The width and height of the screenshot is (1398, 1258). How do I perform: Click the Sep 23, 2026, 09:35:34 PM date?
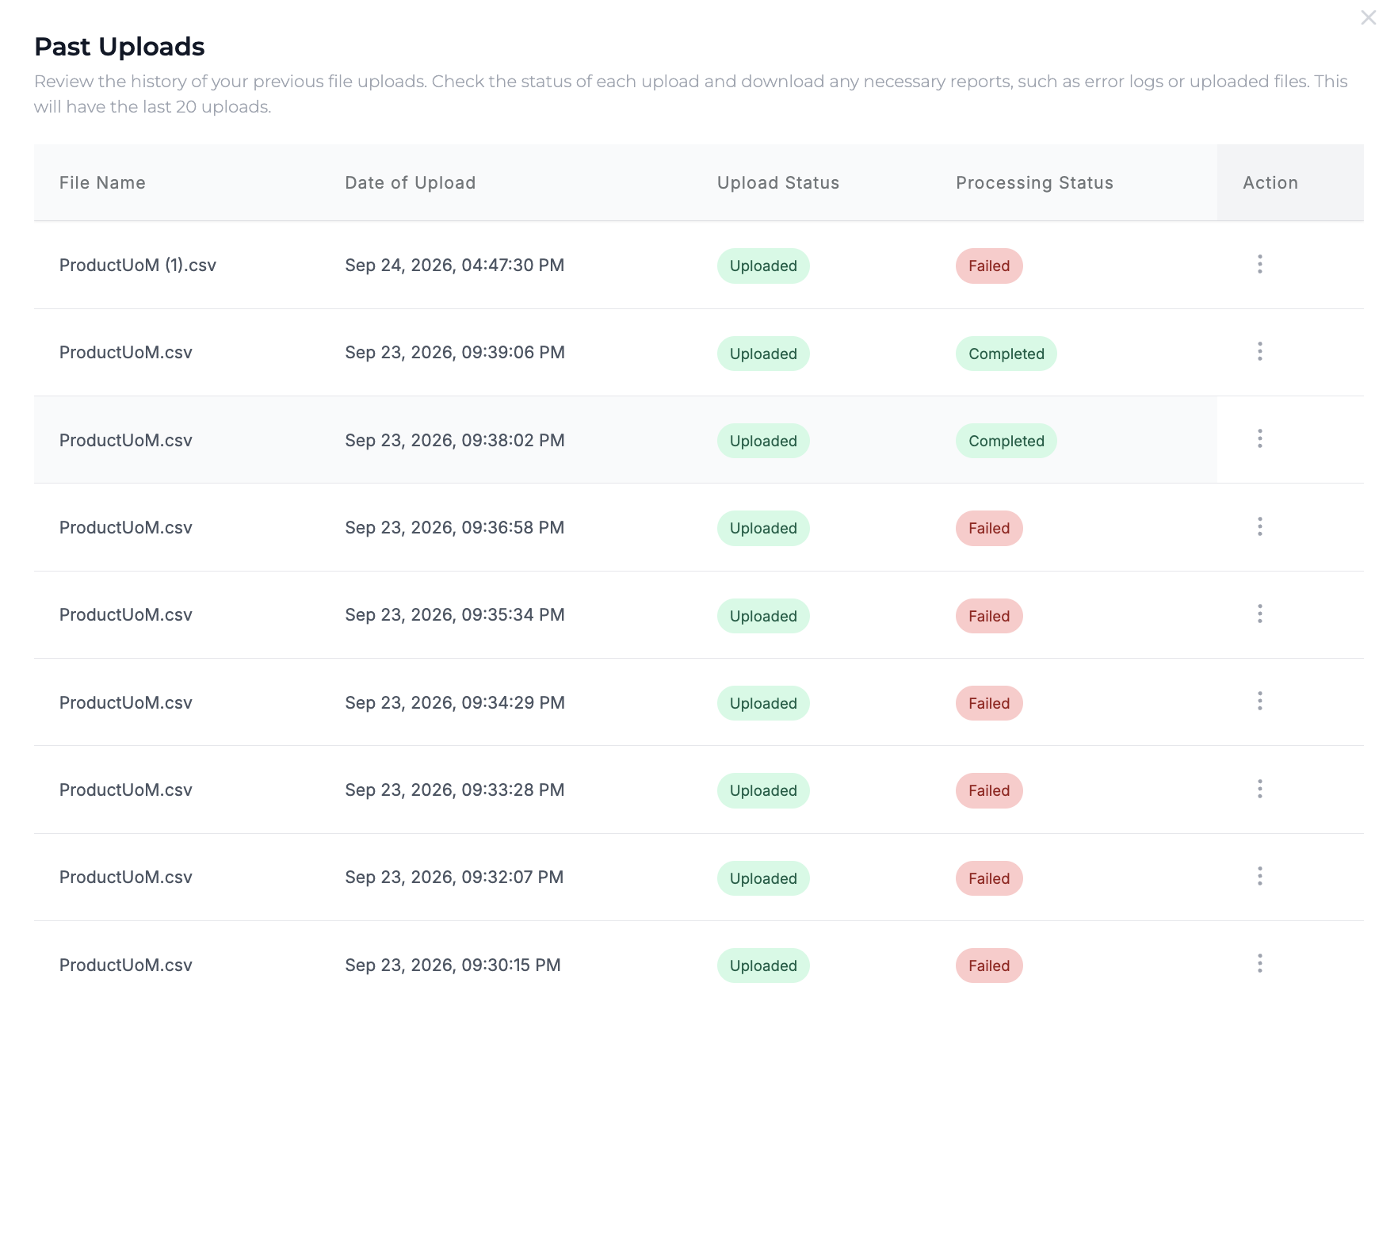[x=455, y=615]
